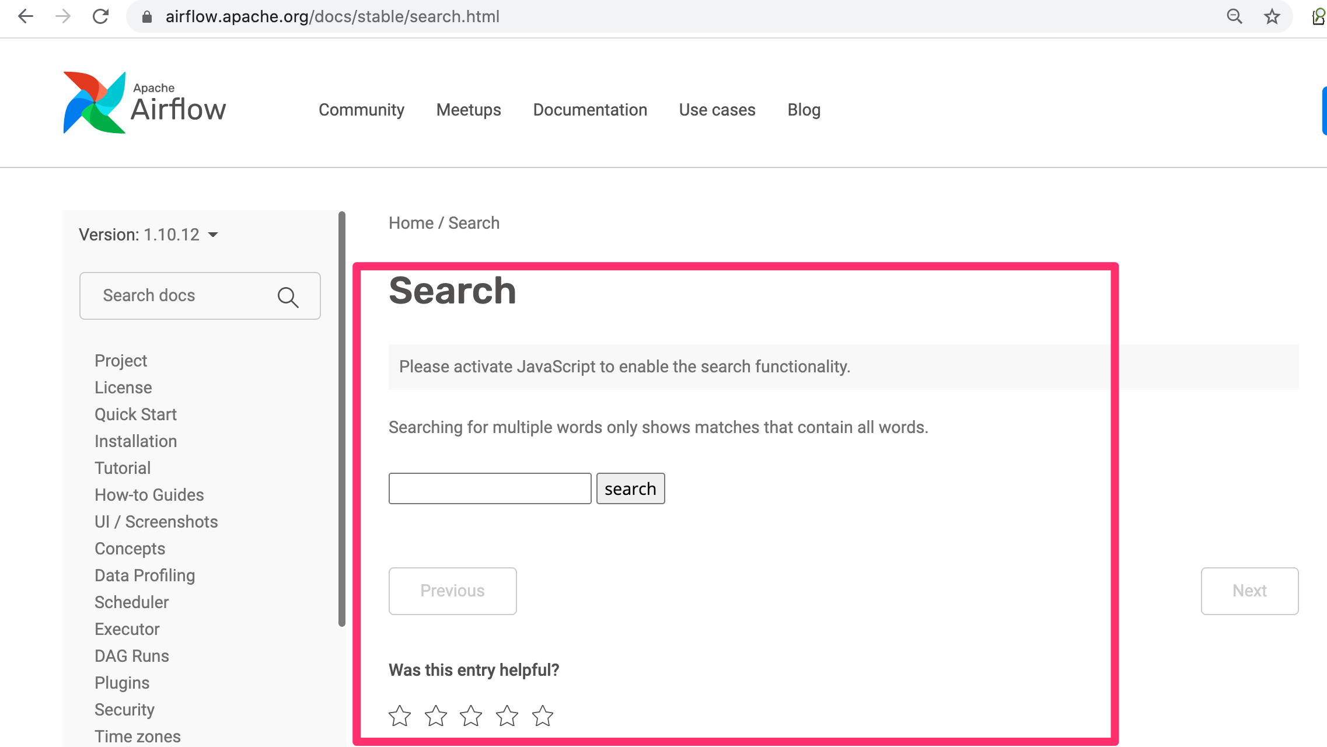Give a five-star rating on the last star
Viewport: 1327px width, 747px height.
(543, 715)
